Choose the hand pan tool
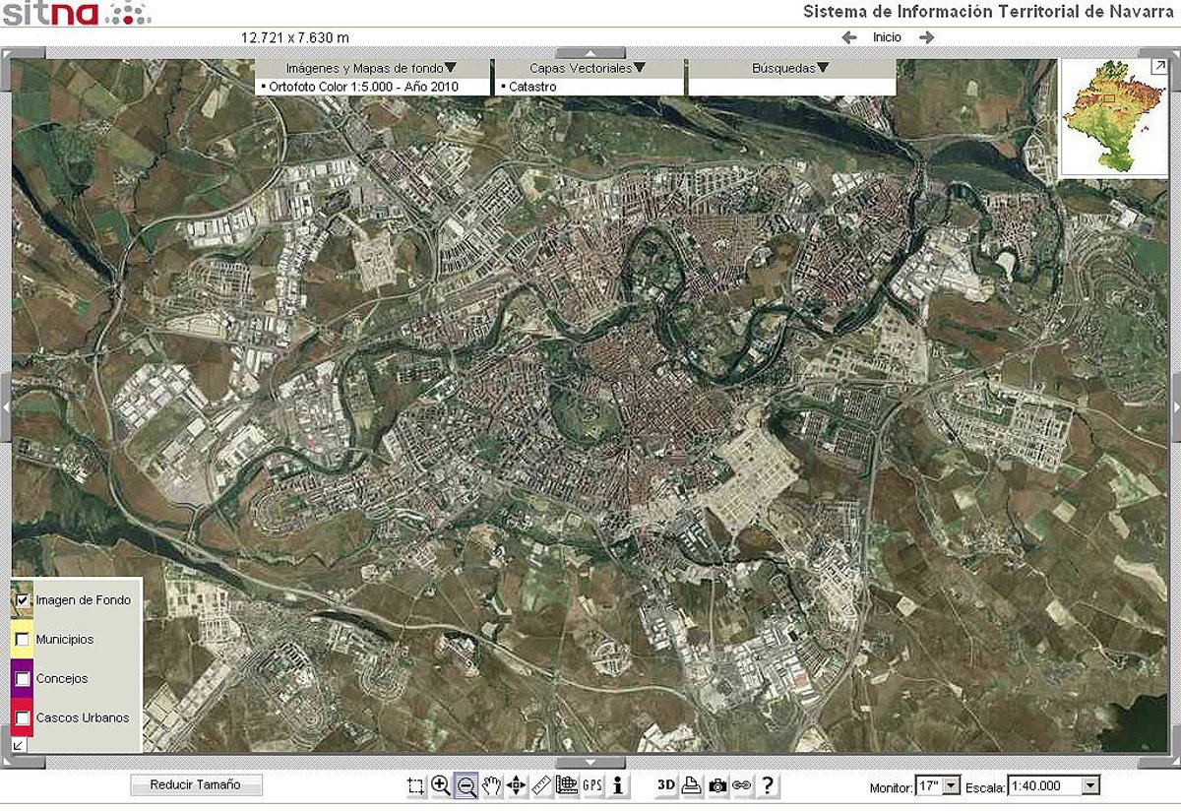This screenshot has height=811, width=1181. point(491,784)
